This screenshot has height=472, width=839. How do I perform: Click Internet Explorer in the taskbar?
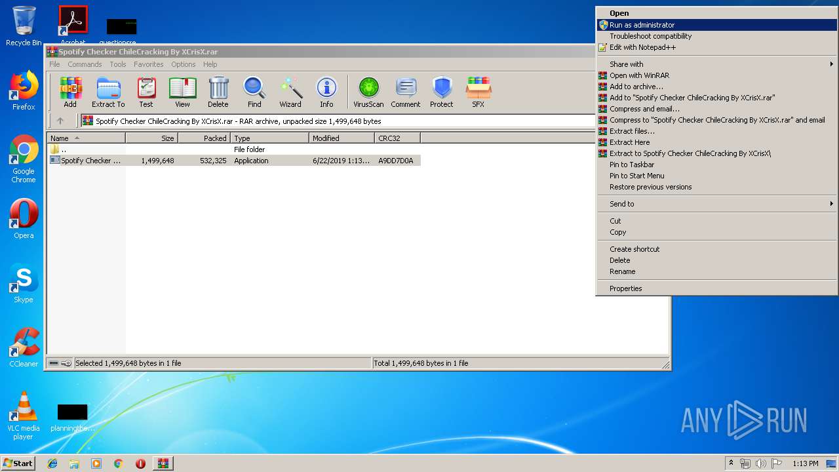coord(52,463)
